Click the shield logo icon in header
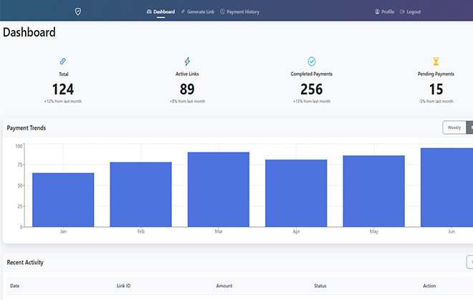473x300 pixels. [x=78, y=11]
